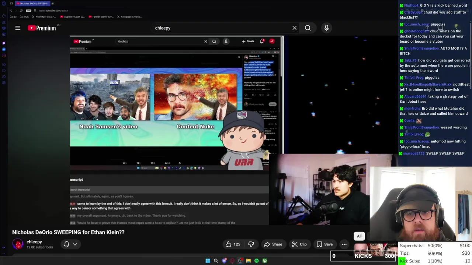Dislike the video with thumbs down
Screen dimensions: 472x265
(251, 244)
